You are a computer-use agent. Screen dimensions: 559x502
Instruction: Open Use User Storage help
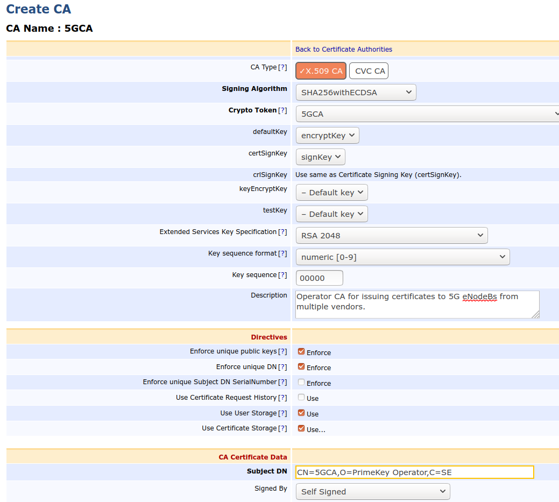284,413
